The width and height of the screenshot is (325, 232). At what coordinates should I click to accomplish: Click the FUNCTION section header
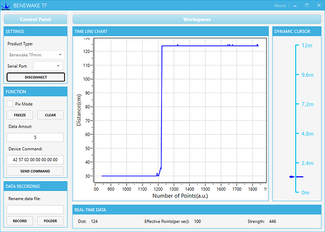click(x=35, y=92)
